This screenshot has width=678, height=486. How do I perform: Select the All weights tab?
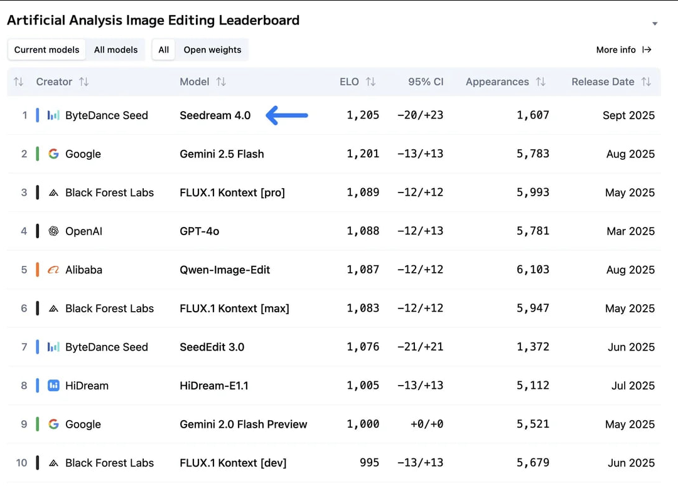coord(164,50)
